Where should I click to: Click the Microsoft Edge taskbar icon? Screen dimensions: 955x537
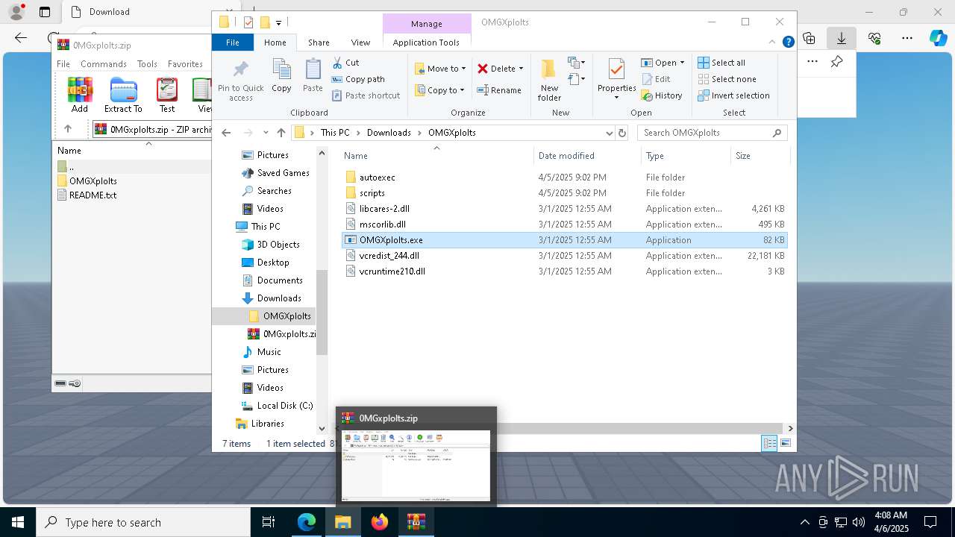click(x=307, y=522)
